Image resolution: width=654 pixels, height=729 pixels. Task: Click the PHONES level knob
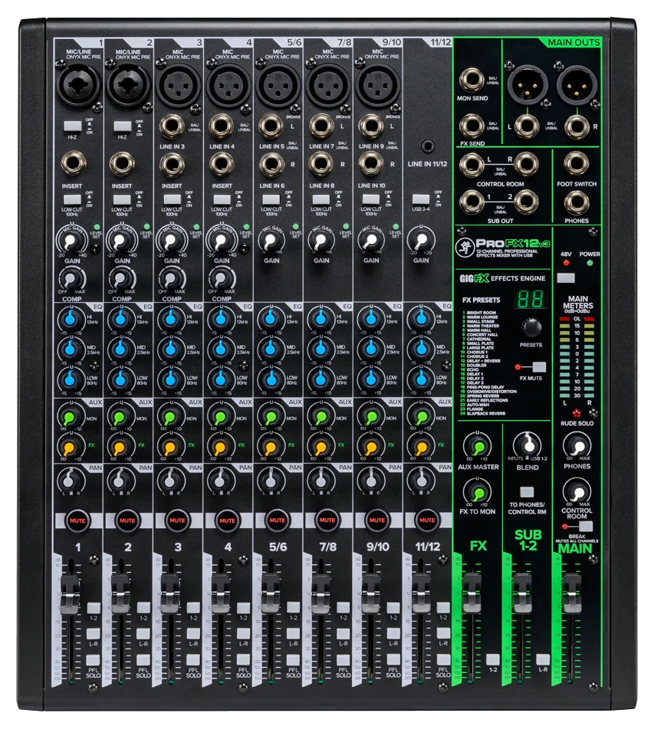coord(577,446)
